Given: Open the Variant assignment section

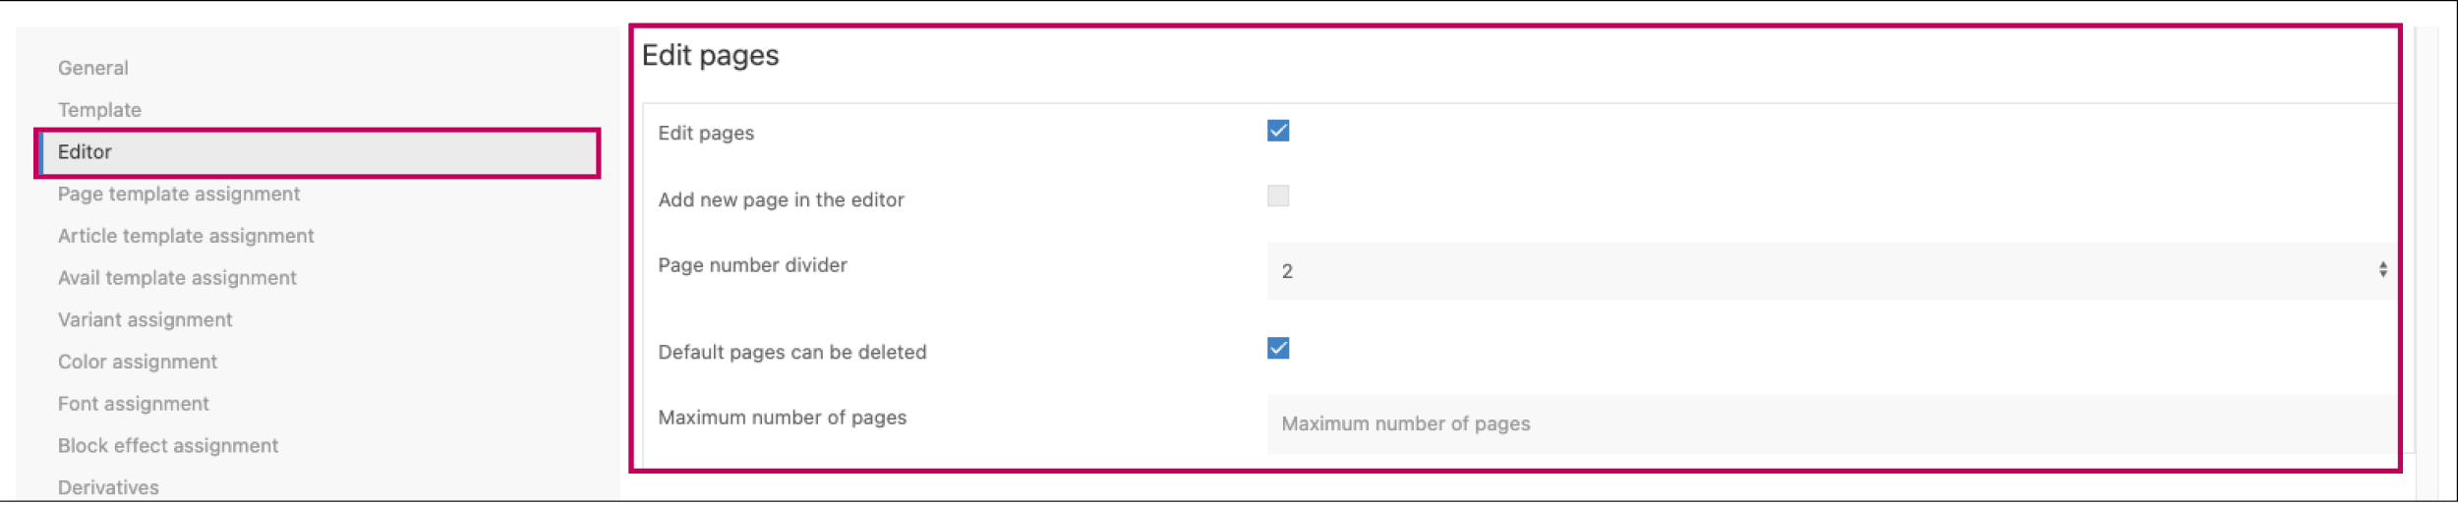Looking at the screenshot, I should point(145,320).
